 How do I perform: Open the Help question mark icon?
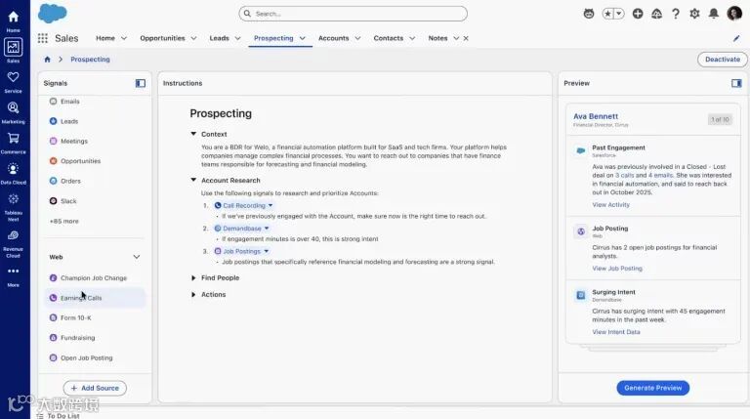pyautogui.click(x=676, y=14)
